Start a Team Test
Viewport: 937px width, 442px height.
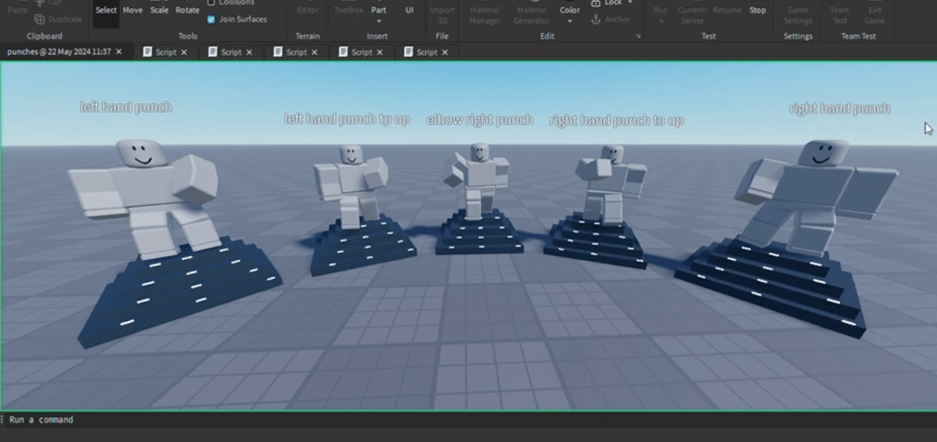[x=840, y=15]
